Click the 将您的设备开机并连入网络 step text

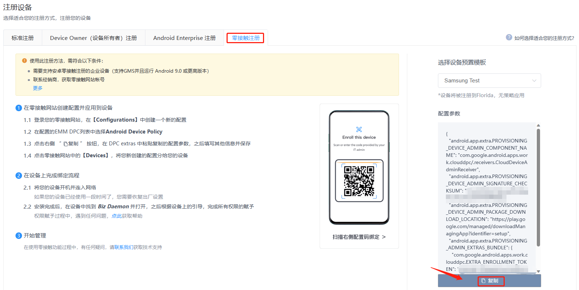[x=65, y=187]
